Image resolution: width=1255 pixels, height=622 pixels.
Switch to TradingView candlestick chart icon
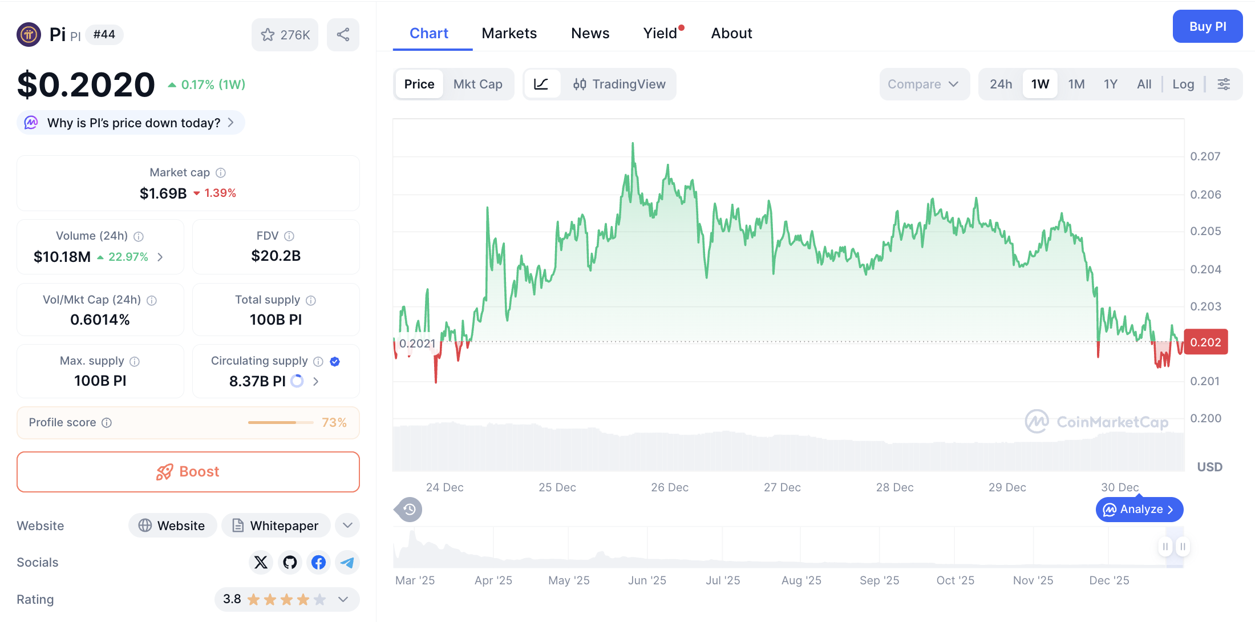pyautogui.click(x=580, y=84)
